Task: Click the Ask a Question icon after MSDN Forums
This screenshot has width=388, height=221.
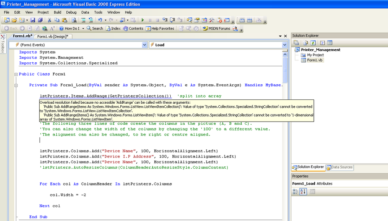Action: coord(235,28)
